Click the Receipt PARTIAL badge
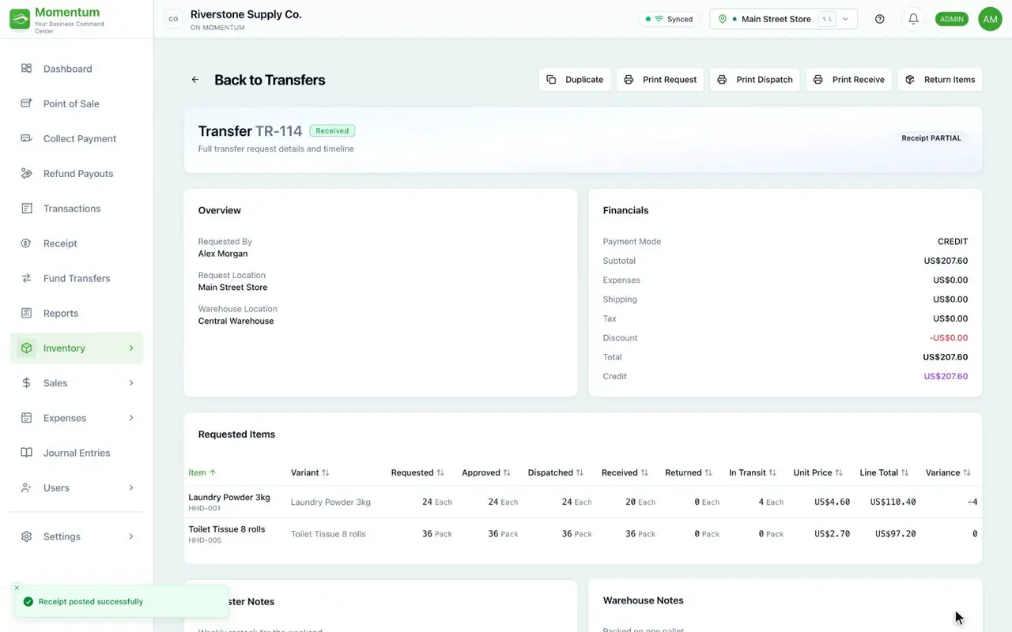 [931, 138]
